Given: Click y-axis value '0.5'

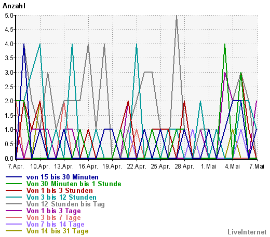Looking at the screenshot, I should (9, 144).
